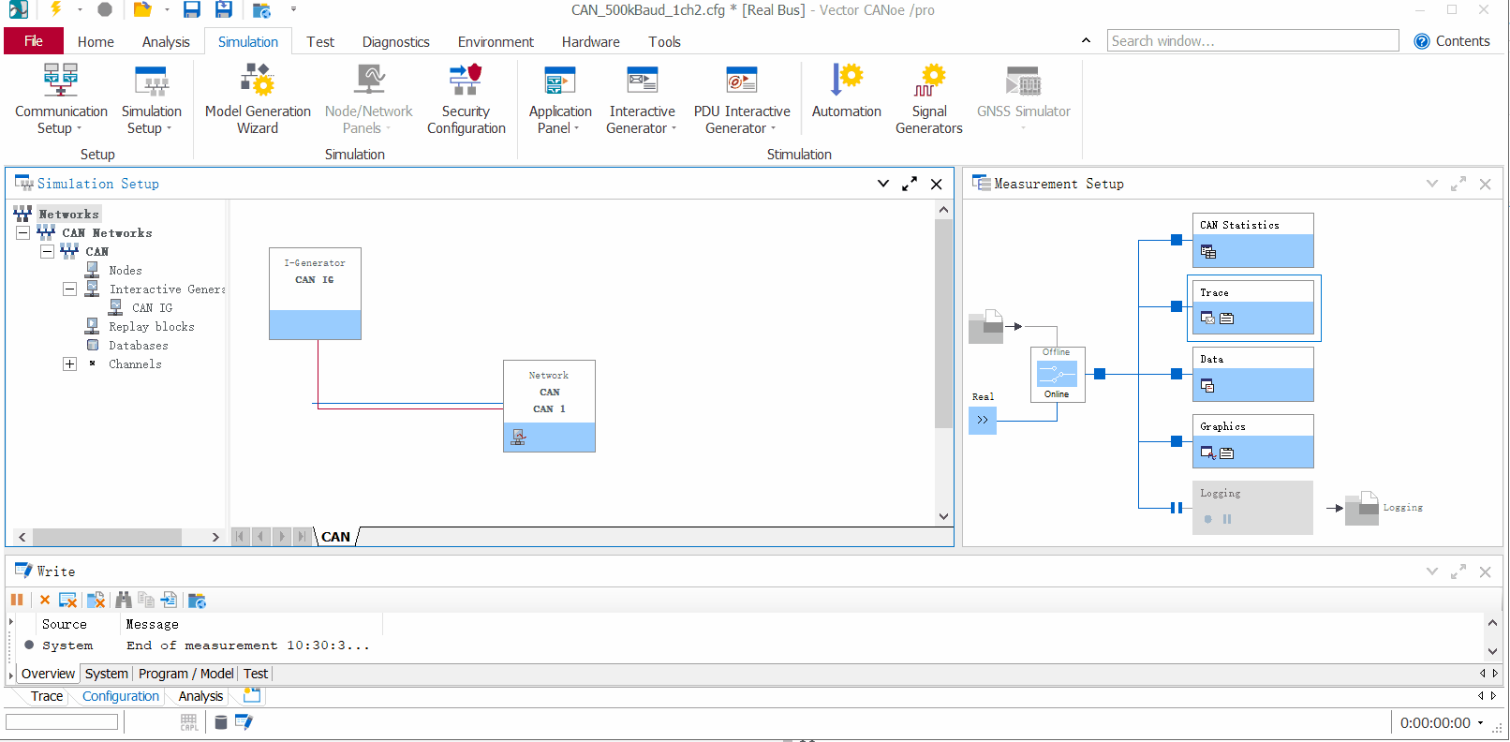Expand the Channels tree node
This screenshot has height=742, width=1510.
point(69,364)
